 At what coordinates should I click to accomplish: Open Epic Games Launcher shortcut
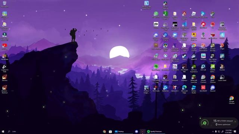point(212,58)
